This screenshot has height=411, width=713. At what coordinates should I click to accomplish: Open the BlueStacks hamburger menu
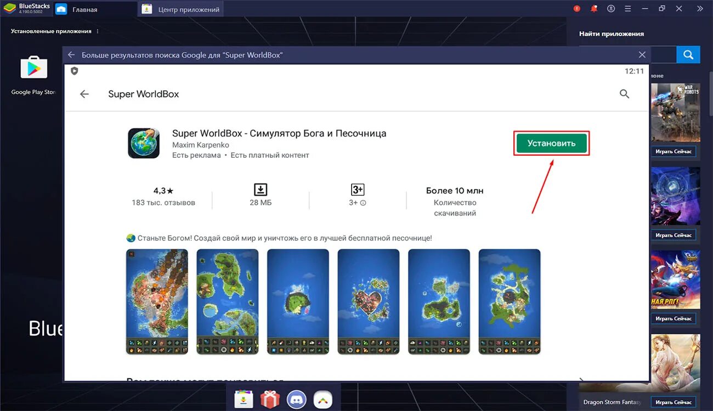[x=628, y=9]
